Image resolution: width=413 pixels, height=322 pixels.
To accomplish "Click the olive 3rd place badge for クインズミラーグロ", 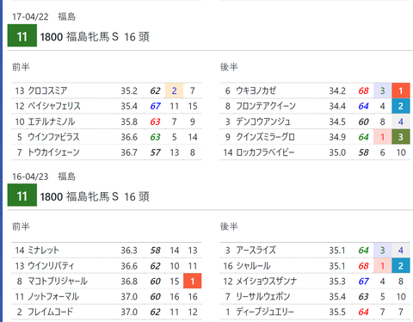I will 401,137.
